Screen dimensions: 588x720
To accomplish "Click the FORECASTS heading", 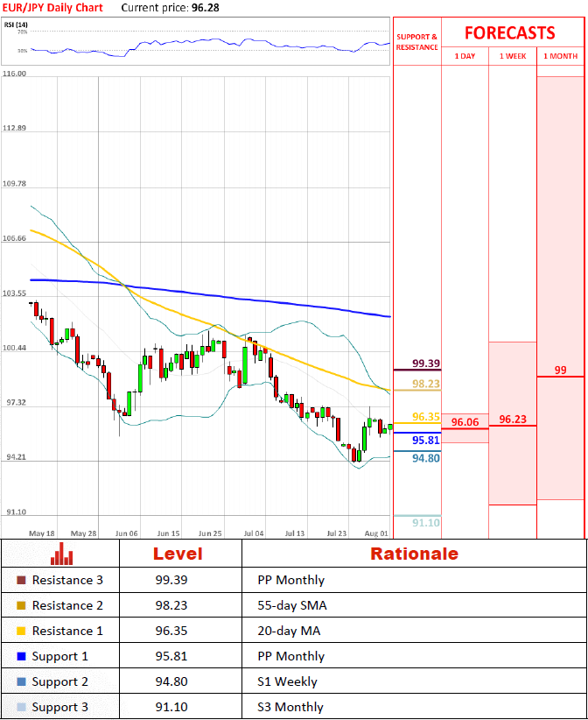I will tap(509, 33).
